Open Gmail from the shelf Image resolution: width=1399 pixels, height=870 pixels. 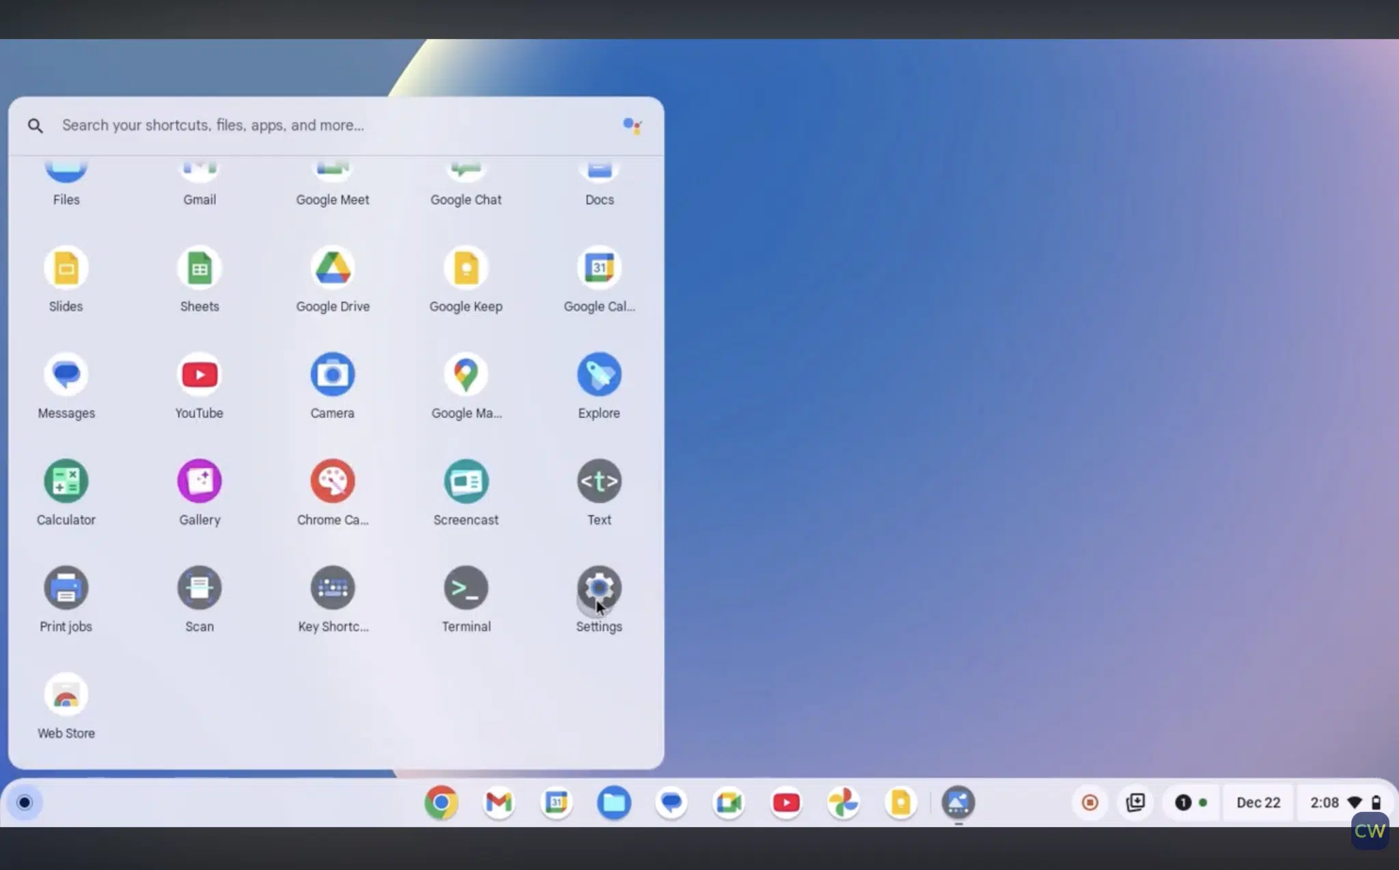tap(499, 802)
